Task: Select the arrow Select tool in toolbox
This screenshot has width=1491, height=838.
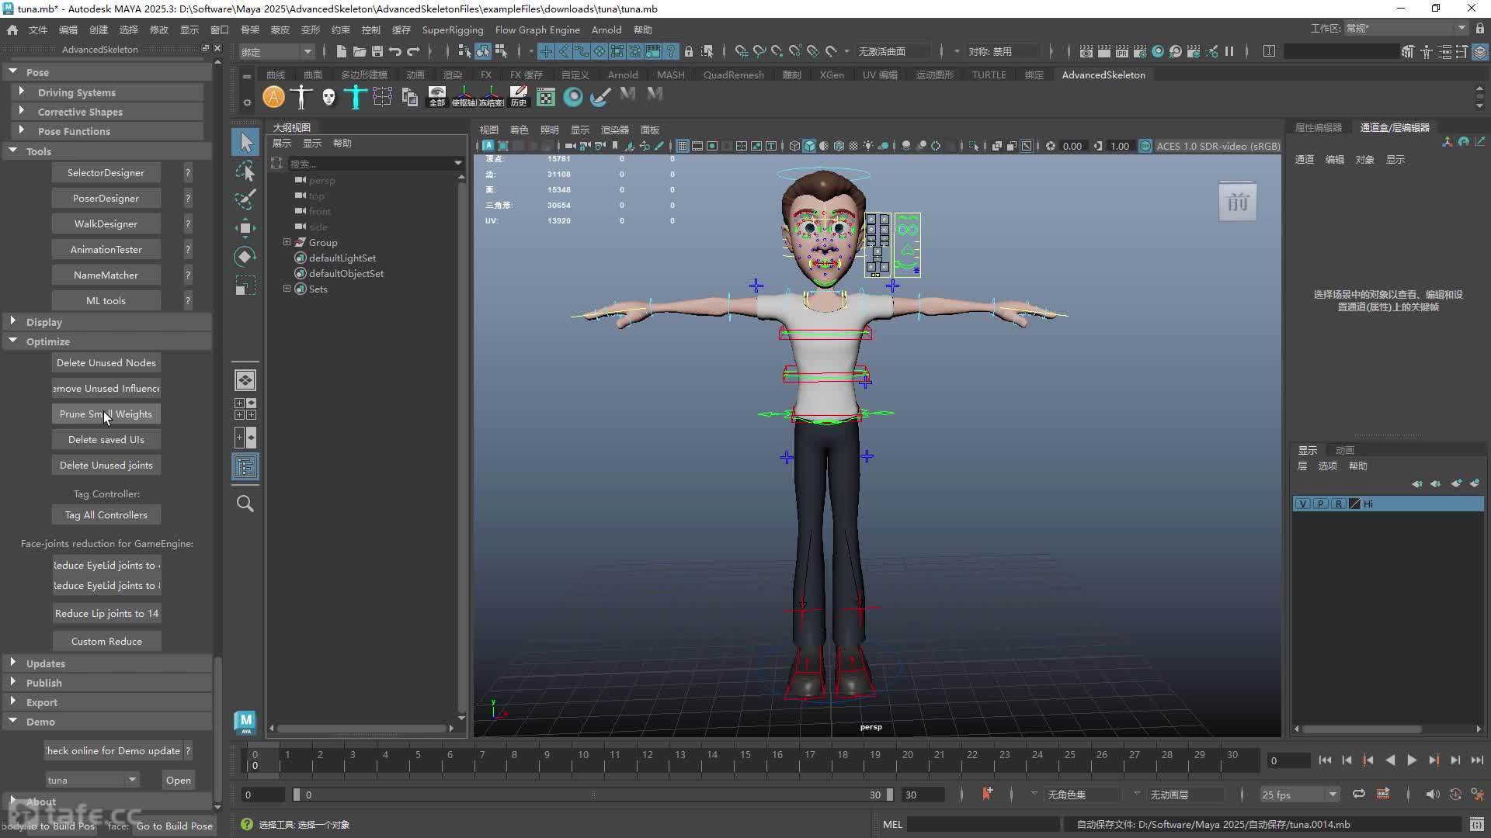Action: point(245,142)
